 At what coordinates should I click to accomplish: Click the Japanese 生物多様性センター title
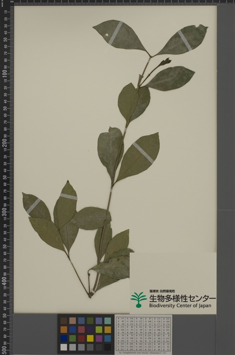pos(182,298)
